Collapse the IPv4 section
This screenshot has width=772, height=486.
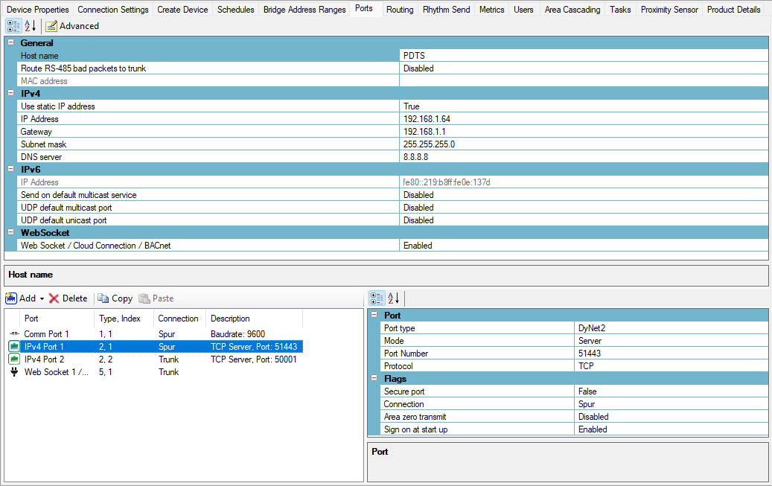coord(10,94)
